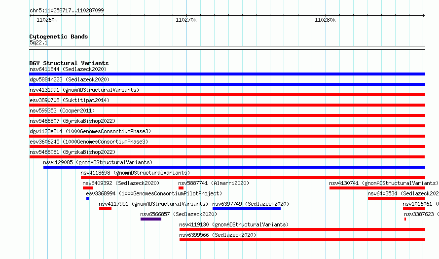This screenshot has width=439, height=259.
Task: Click the small red bar under nsv5887741
Action: tap(181, 188)
